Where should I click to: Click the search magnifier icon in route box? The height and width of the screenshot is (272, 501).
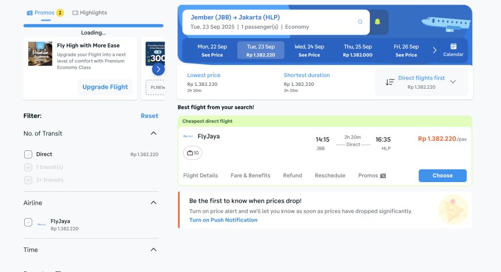coord(360,22)
